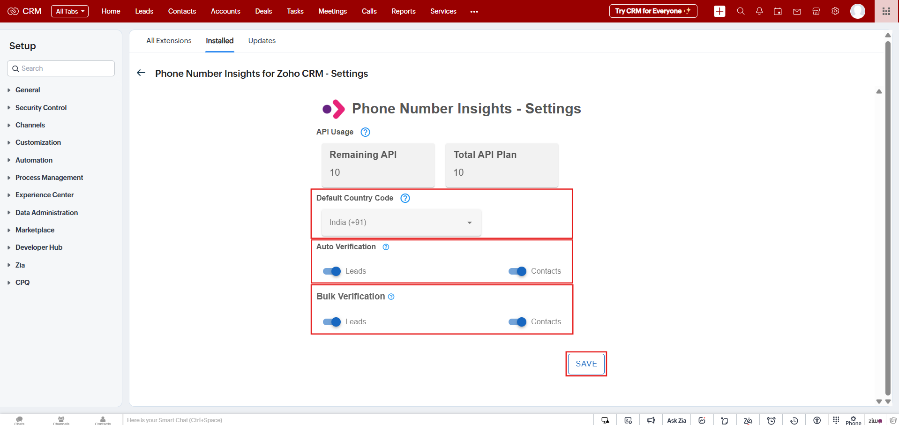Click the Default Country Code help icon

point(405,198)
